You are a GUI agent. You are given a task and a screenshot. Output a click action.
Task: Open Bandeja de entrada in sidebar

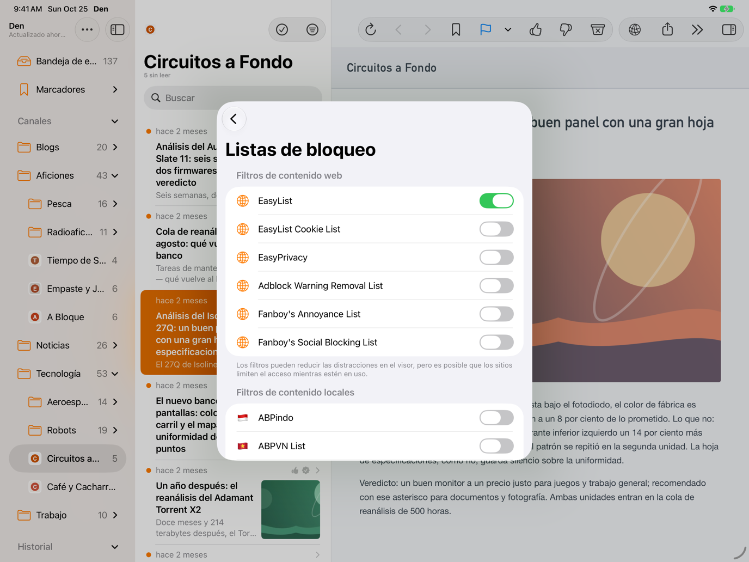pos(67,61)
